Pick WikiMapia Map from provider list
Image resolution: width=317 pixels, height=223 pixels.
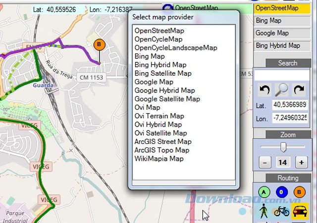159,159
